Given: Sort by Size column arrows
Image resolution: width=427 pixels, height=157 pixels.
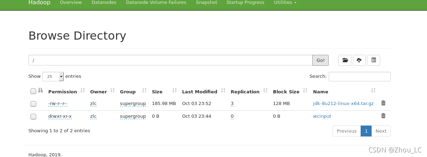Looking at the screenshot, I should [175, 91].
